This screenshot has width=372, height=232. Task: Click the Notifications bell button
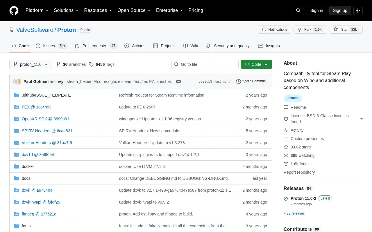pyautogui.click(x=274, y=30)
